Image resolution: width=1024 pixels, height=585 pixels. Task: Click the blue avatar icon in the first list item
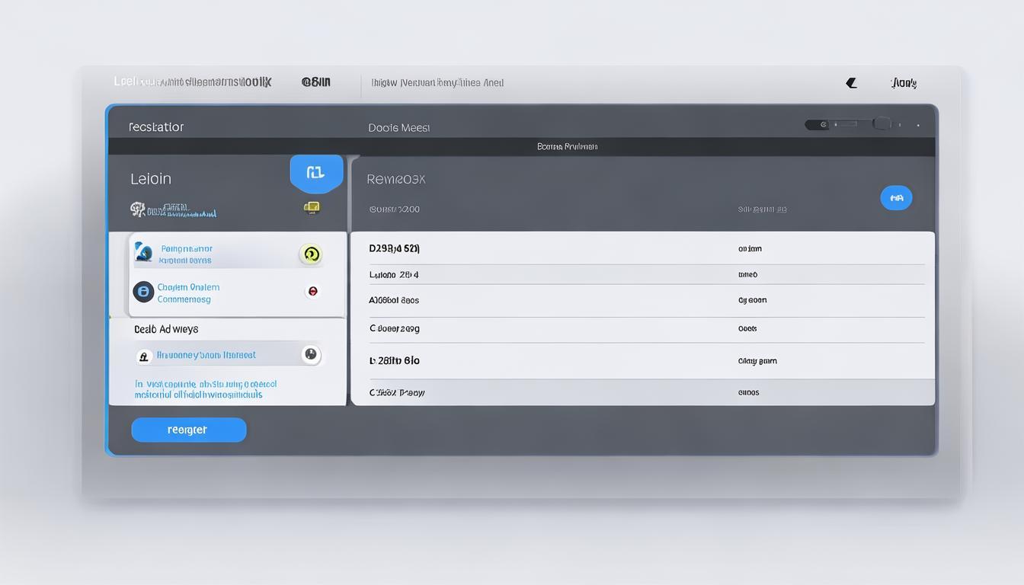pyautogui.click(x=143, y=252)
